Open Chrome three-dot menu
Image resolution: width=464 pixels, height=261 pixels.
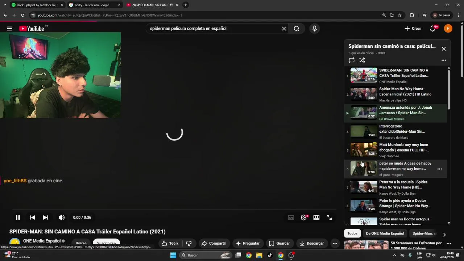(x=459, y=15)
